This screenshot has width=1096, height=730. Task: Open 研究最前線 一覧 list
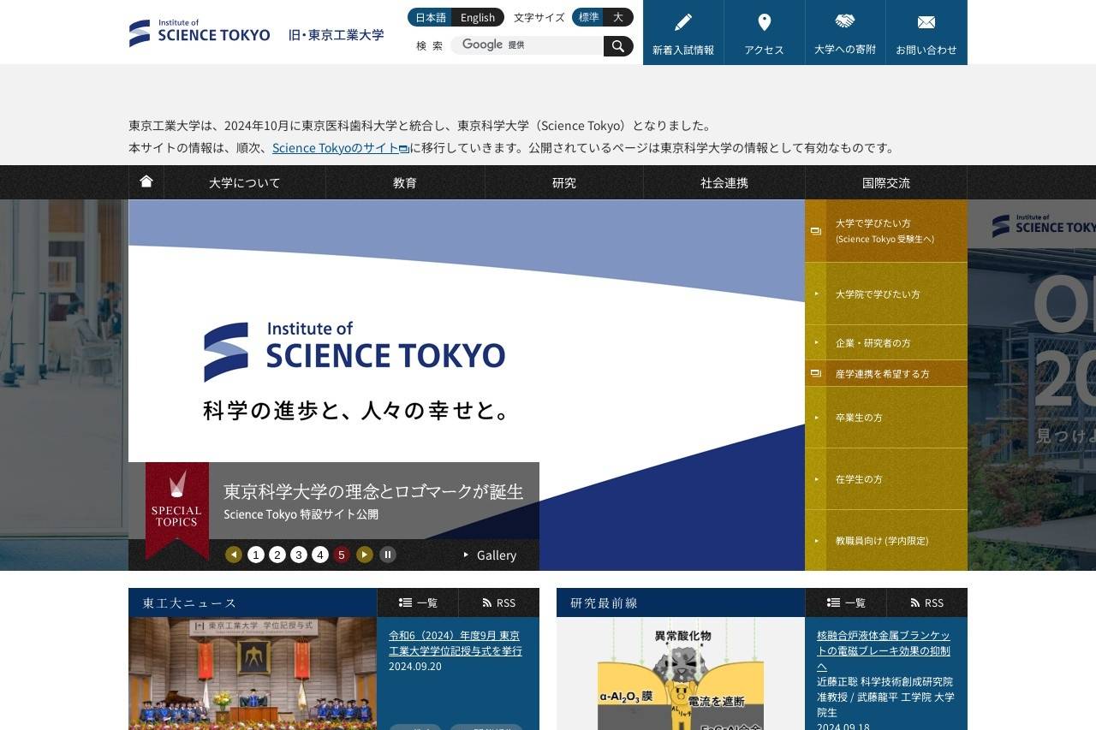846,602
